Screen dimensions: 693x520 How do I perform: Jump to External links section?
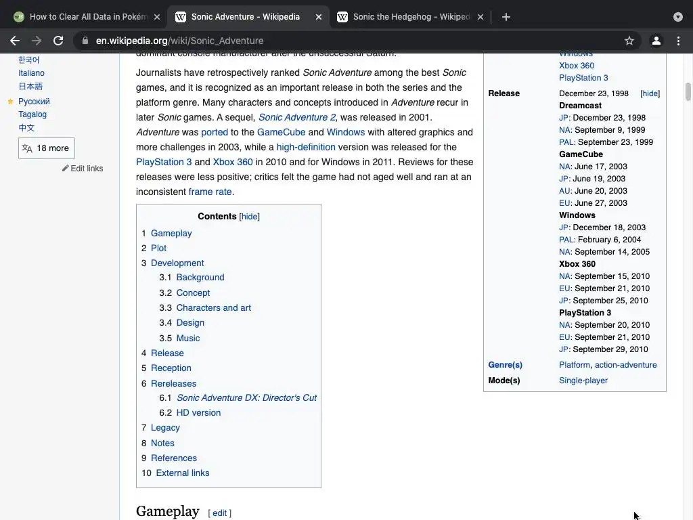tap(183, 473)
